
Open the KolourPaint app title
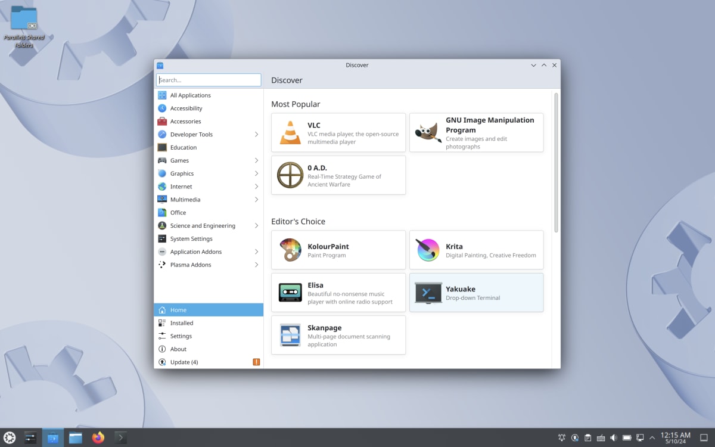click(328, 247)
